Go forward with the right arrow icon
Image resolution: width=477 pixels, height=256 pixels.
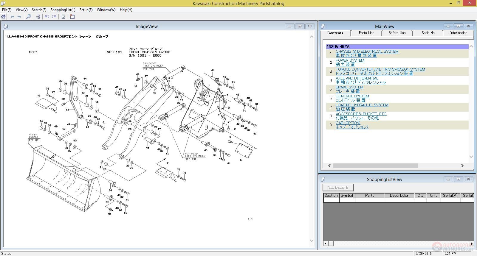19,17
